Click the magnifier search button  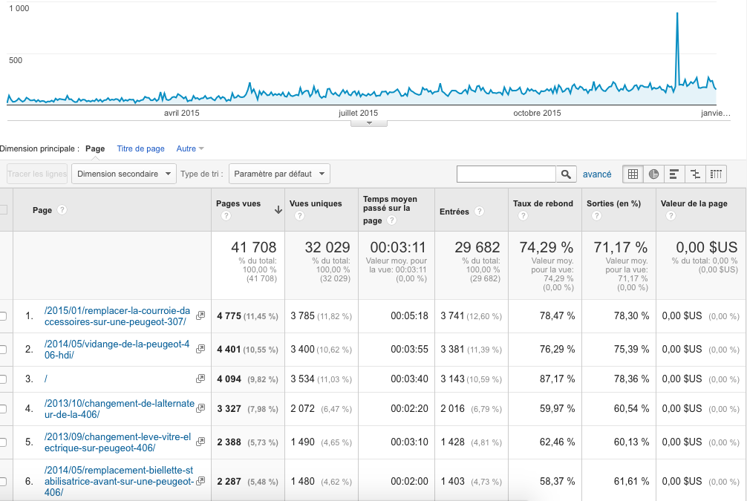pyautogui.click(x=566, y=174)
